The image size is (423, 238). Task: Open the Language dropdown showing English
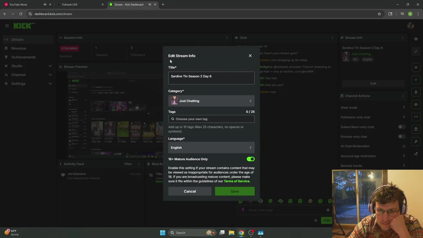[211, 147]
